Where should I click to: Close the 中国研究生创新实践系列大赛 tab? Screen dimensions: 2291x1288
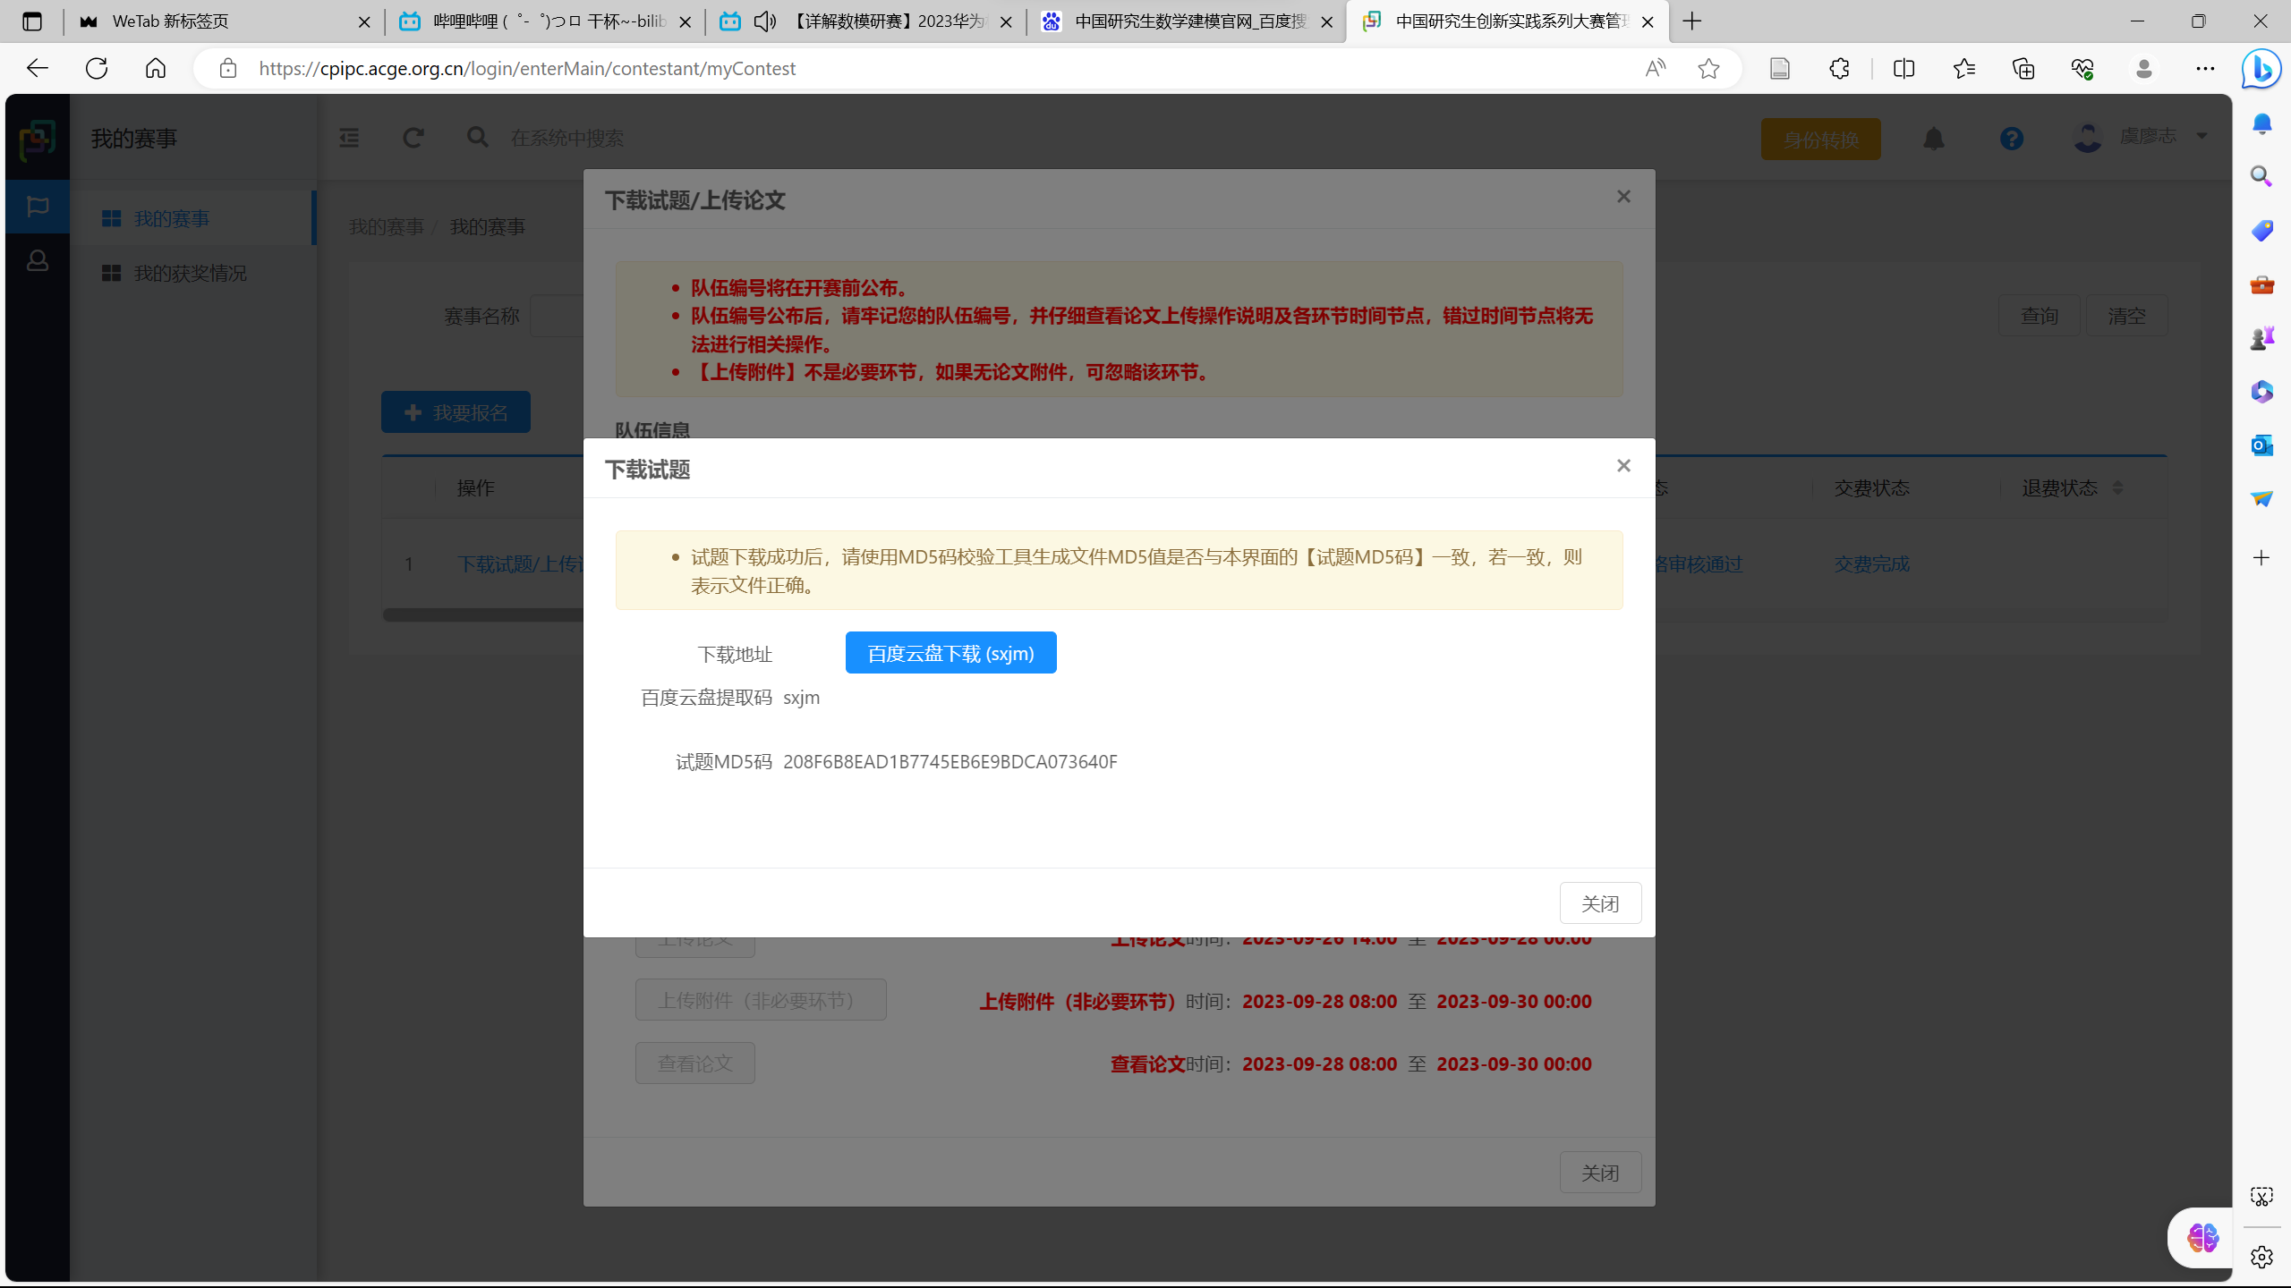pyautogui.click(x=1648, y=21)
